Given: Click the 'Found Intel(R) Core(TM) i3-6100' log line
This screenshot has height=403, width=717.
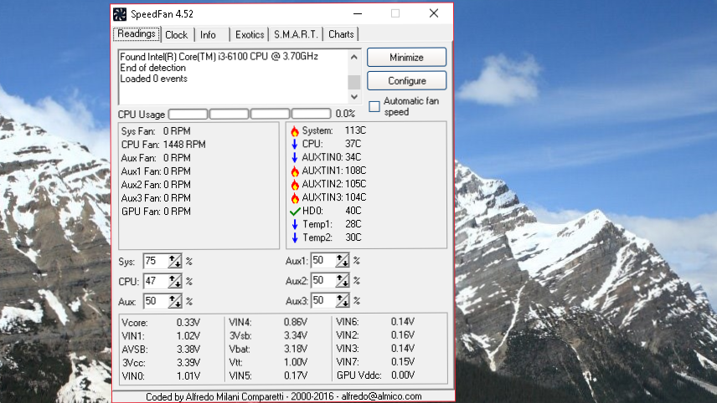Looking at the screenshot, I should pos(219,57).
